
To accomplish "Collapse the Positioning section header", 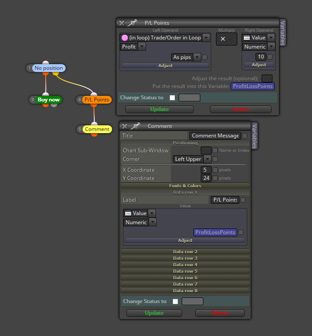I will pyautogui.click(x=185, y=143).
